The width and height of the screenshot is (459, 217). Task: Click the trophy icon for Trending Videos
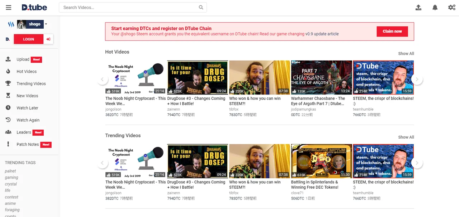coord(8,83)
